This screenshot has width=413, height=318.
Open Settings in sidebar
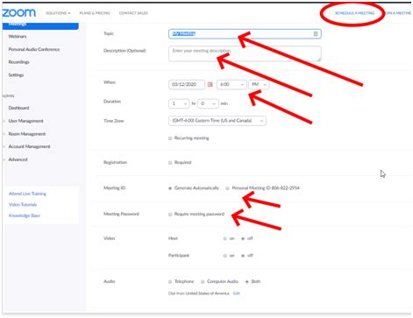coord(16,75)
